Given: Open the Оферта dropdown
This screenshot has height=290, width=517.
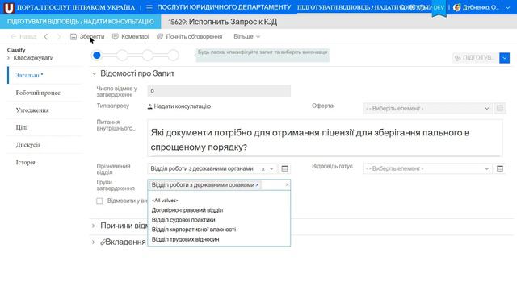Looking at the screenshot, I should pos(427,108).
